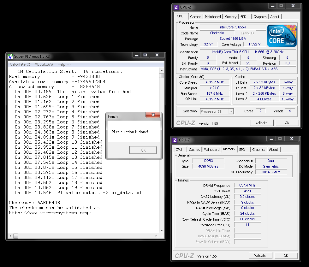
Task: Click the Package value Socket 1156 LGA
Action: click(233, 39)
